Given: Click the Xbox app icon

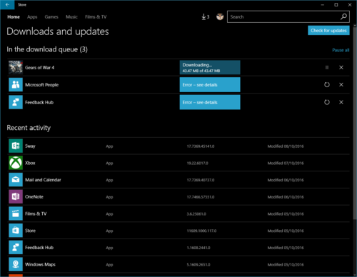Looking at the screenshot, I should 16,163.
